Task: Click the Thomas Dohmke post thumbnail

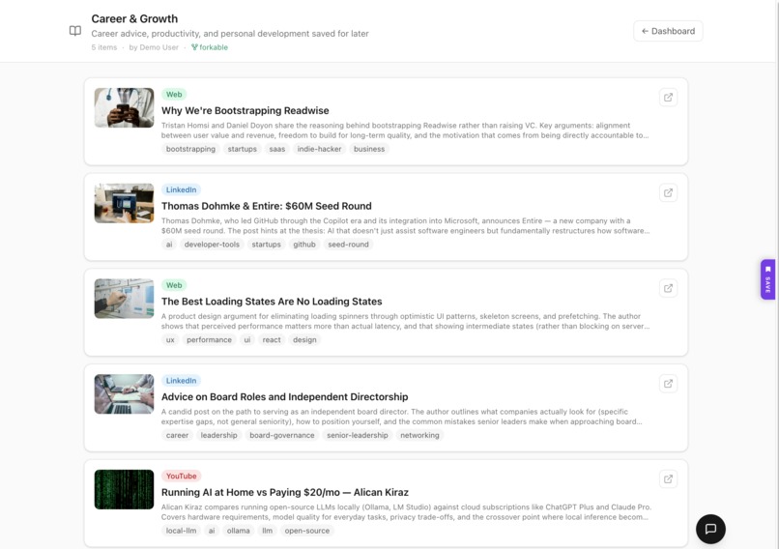Action: pyautogui.click(x=125, y=203)
